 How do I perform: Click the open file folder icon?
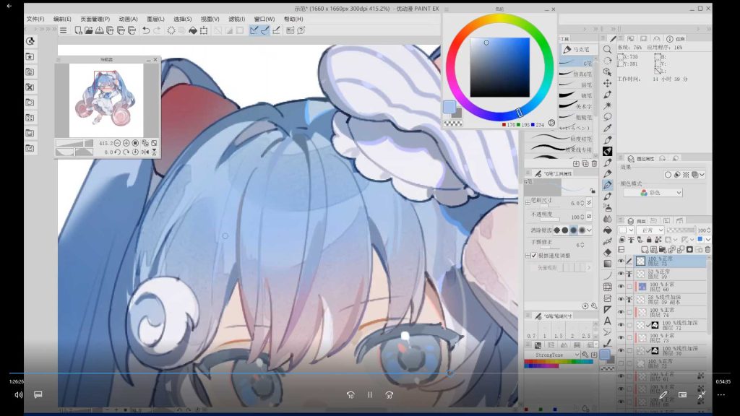89,30
